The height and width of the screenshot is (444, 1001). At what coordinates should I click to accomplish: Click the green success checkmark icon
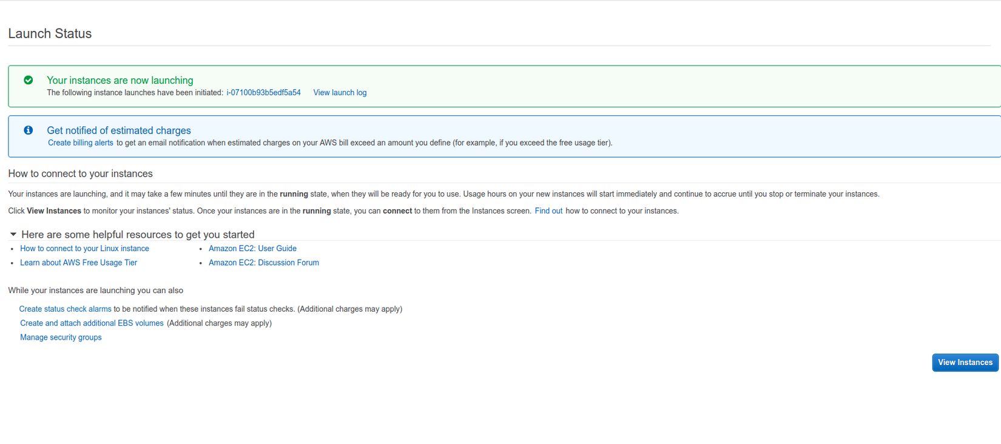coord(29,80)
